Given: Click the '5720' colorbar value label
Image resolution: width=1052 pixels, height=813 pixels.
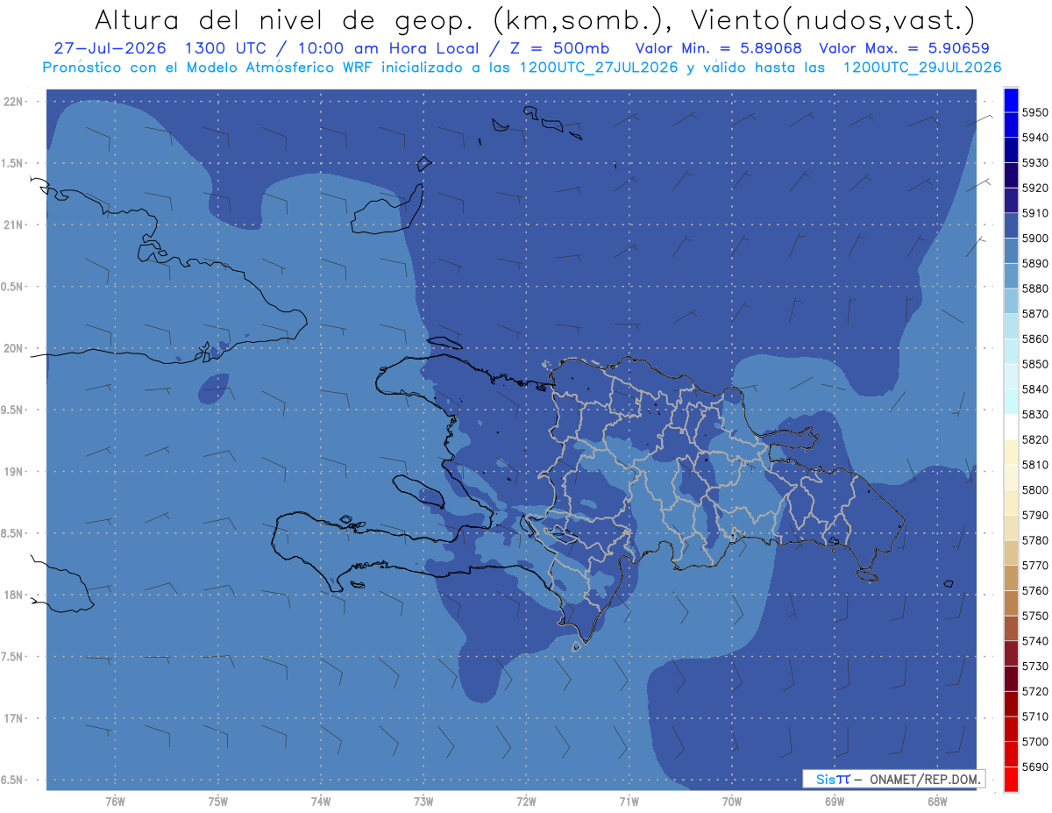Looking at the screenshot, I should click(x=1035, y=691).
